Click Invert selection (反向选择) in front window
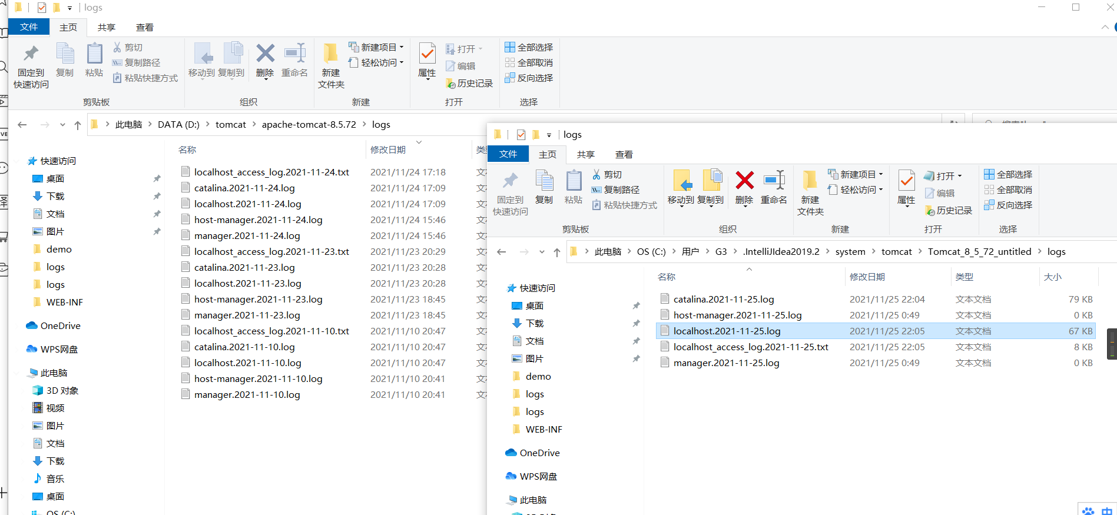1117x515 pixels. click(1008, 205)
